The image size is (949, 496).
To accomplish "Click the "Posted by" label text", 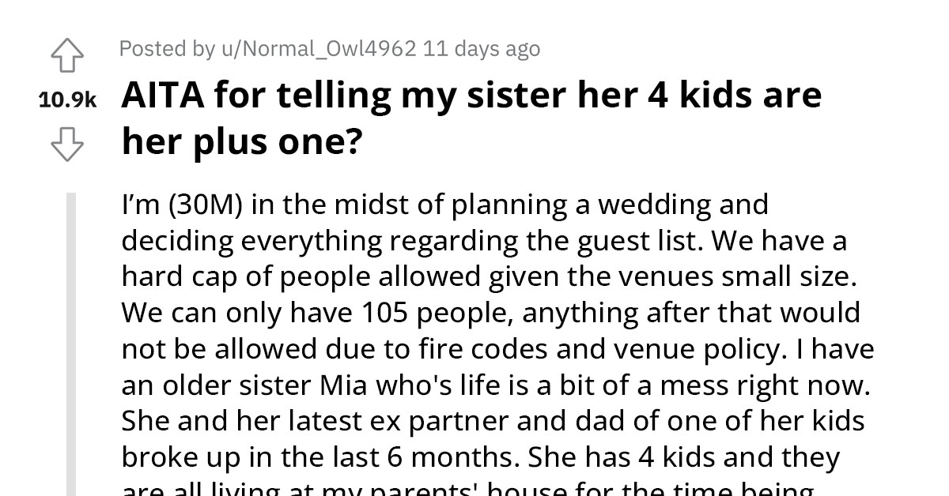I will pyautogui.click(x=169, y=48).
